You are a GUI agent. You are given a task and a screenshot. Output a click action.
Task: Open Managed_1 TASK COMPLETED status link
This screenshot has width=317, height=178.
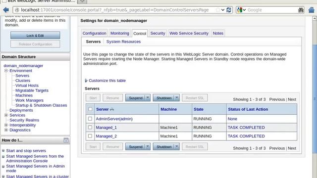(x=246, y=128)
